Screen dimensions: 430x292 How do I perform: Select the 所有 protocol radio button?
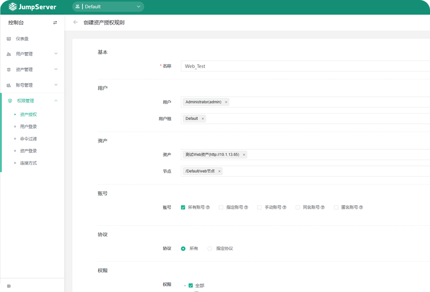(183, 248)
